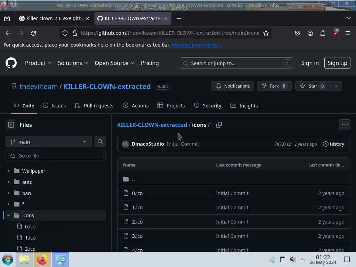The height and width of the screenshot is (267, 356).
Task: Switch to the Projects tab
Action: (x=171, y=106)
